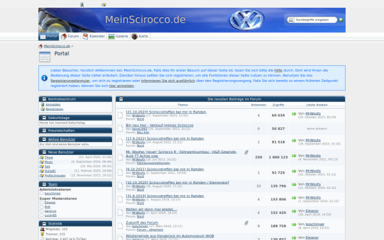Open user Horst1993's profile link

(140, 129)
